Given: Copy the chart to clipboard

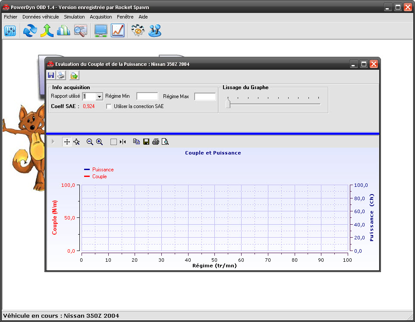Looking at the screenshot, I should 136,142.
